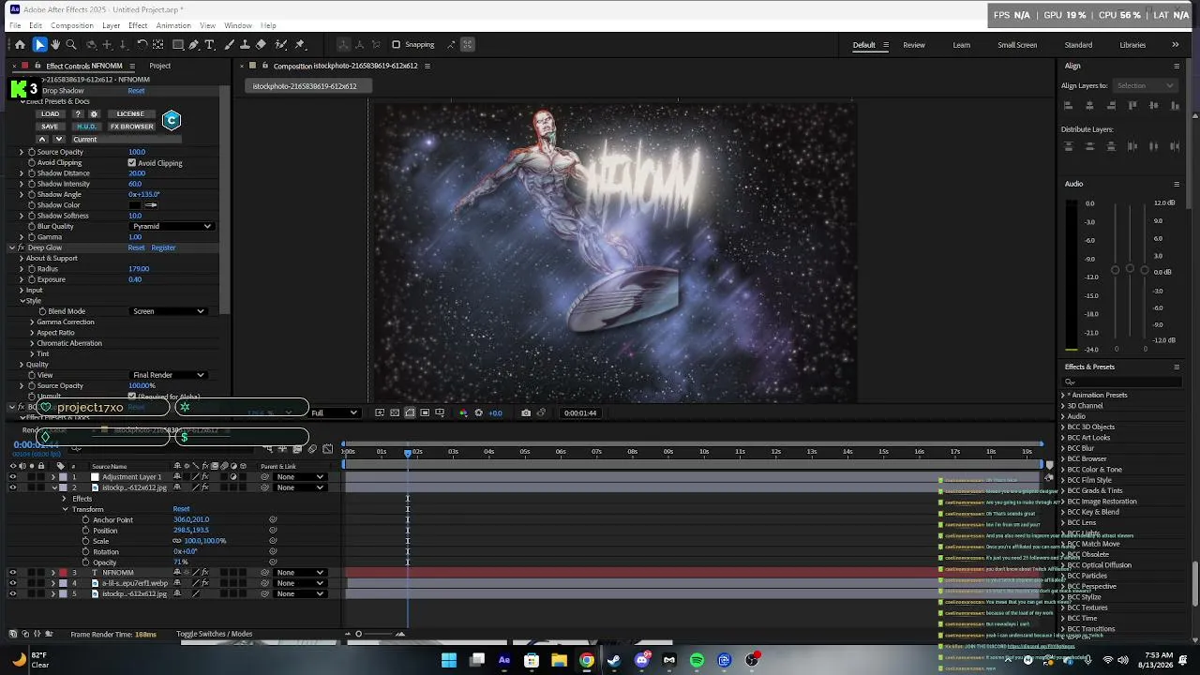Image resolution: width=1200 pixels, height=675 pixels.
Task: Select the Roto Brush tool
Action: click(280, 44)
